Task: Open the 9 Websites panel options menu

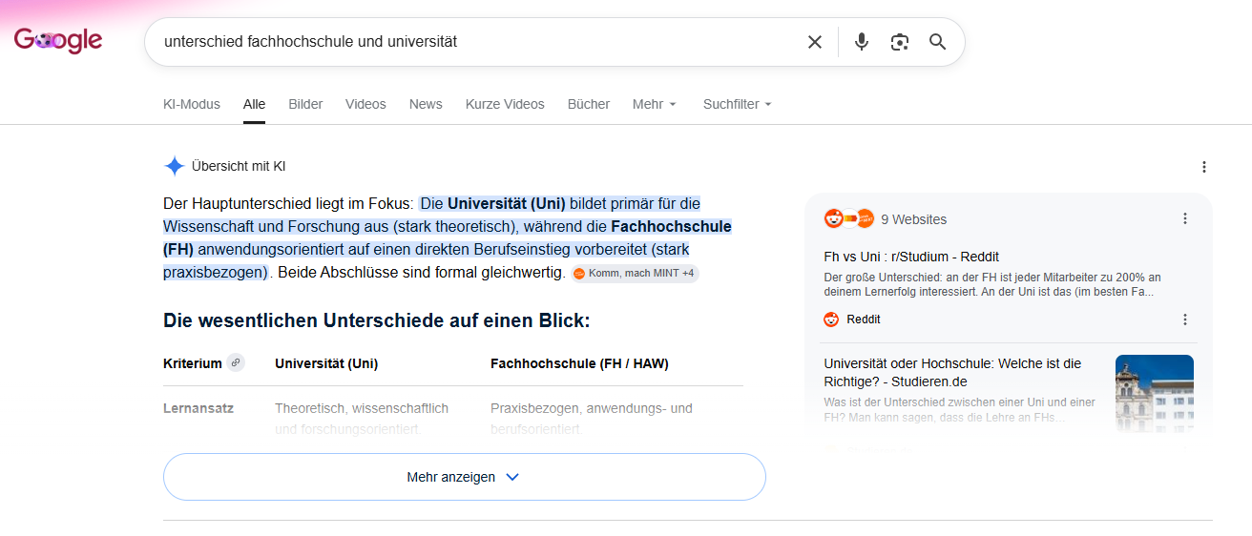Action: click(x=1184, y=218)
